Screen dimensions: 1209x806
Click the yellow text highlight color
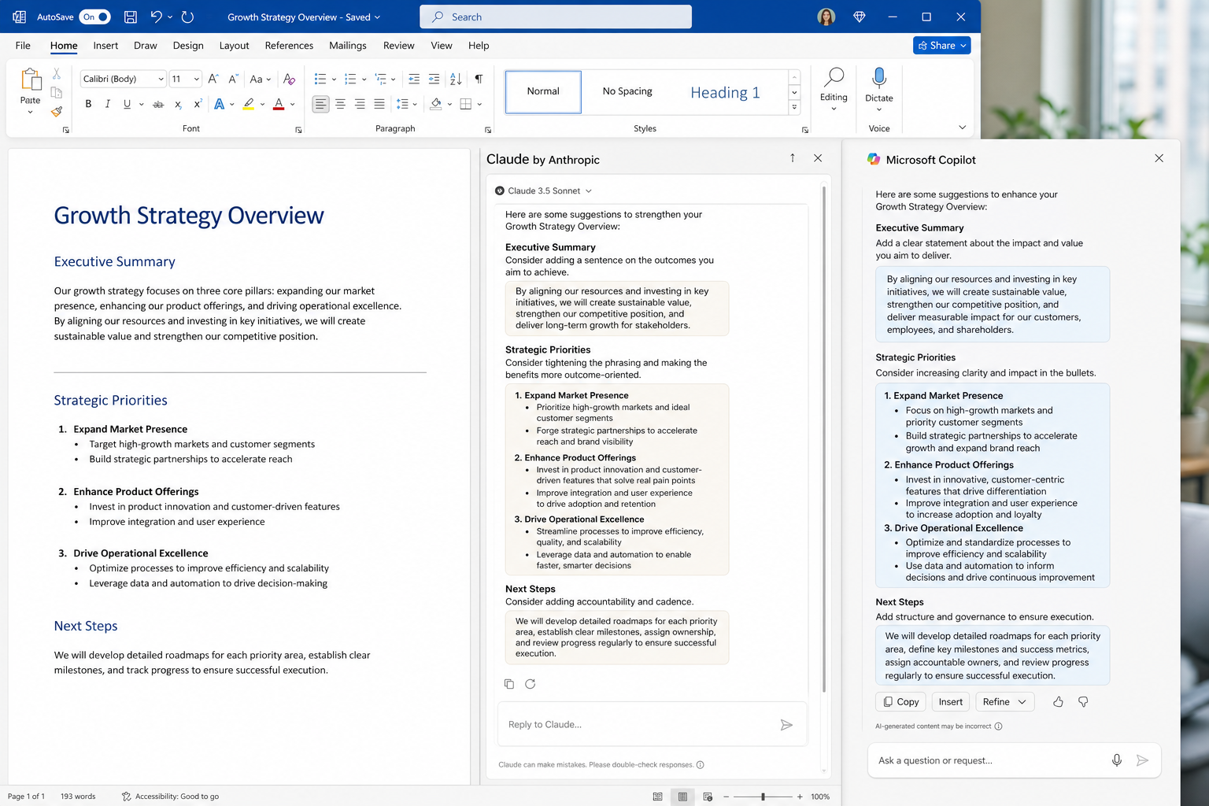[x=249, y=104]
